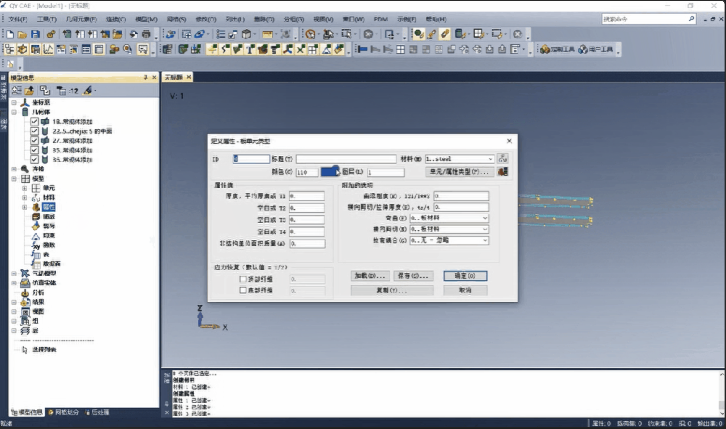Click the 单元/属性类型(P)... button
Screen dimensions: 726x429
point(459,172)
